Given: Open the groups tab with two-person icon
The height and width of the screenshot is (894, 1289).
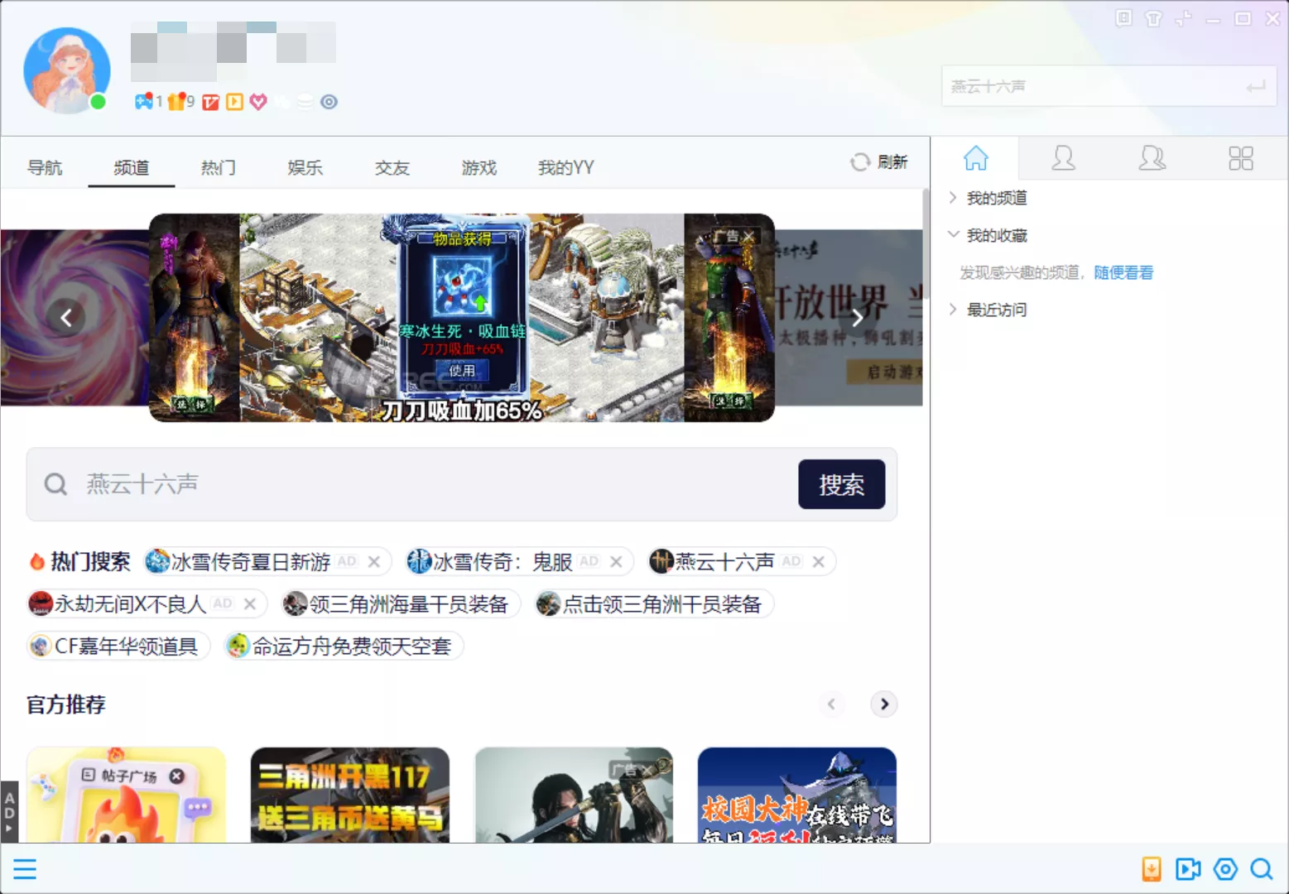Looking at the screenshot, I should pyautogui.click(x=1152, y=157).
